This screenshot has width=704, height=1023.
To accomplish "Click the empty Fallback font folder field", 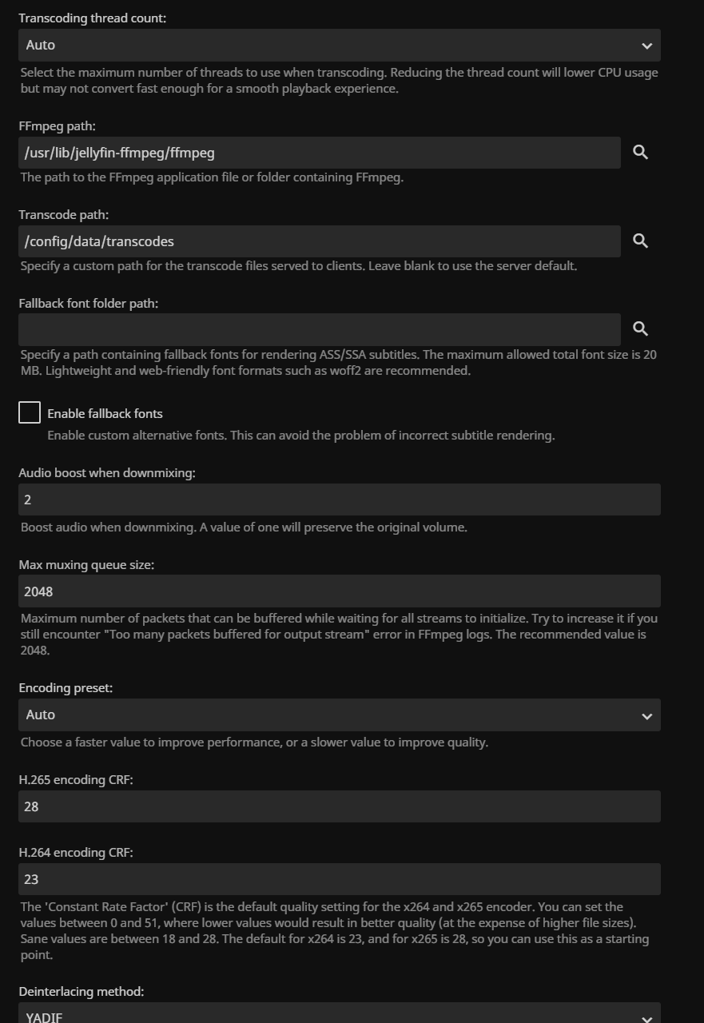I will pos(319,329).
